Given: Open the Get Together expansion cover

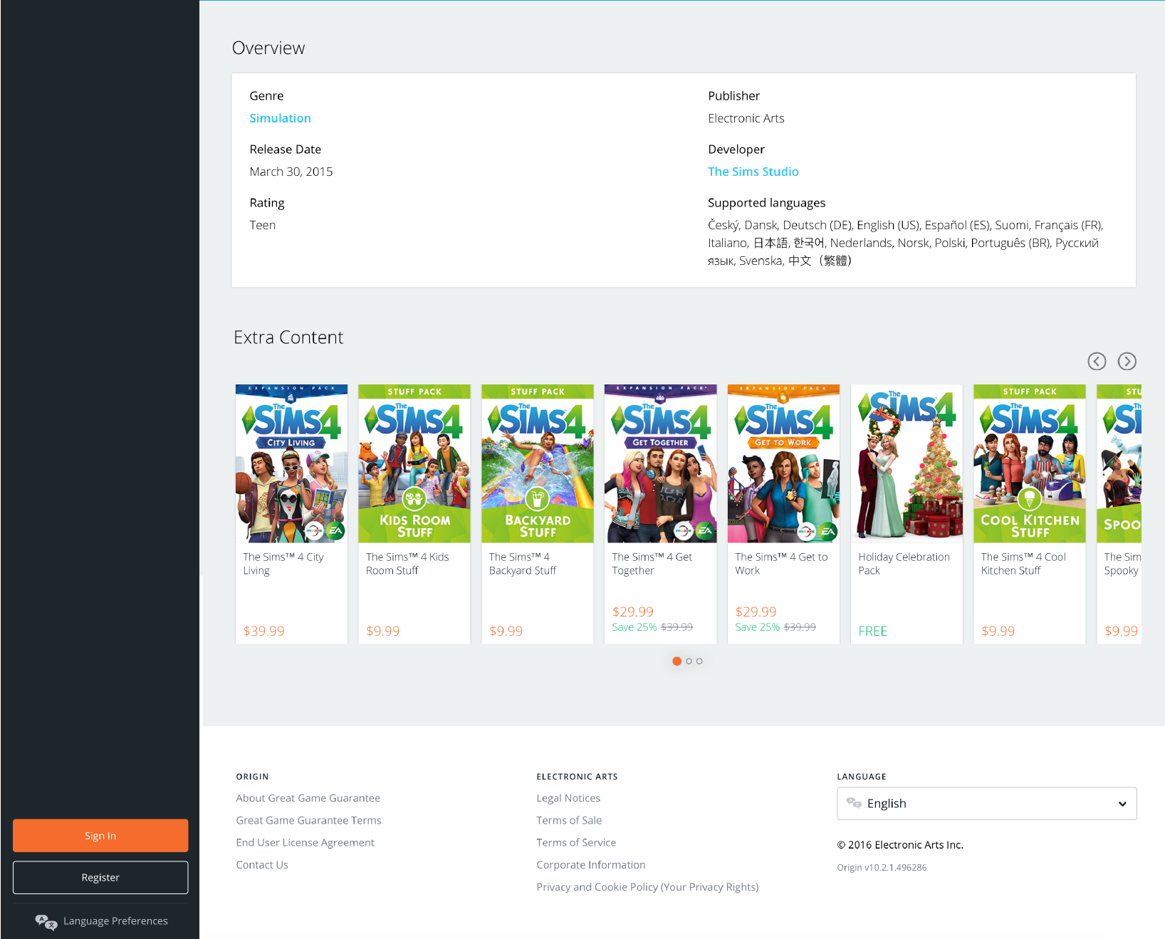Looking at the screenshot, I should (x=660, y=463).
